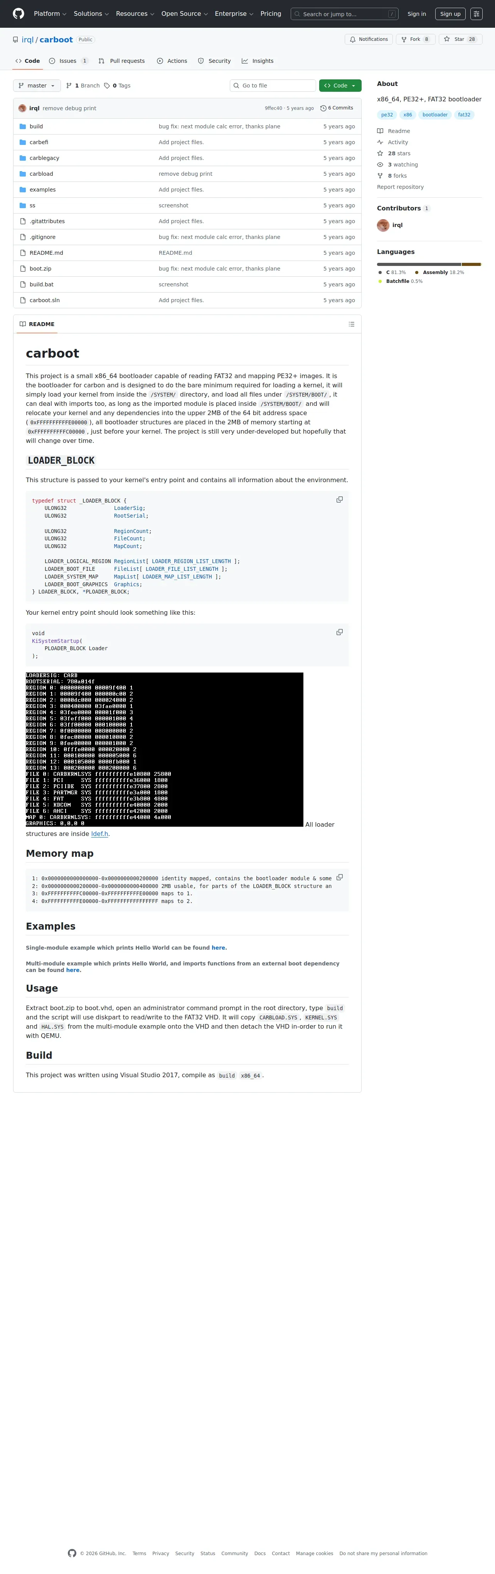Expand the Enterprise menu
The width and height of the screenshot is (495, 1574).
point(234,13)
